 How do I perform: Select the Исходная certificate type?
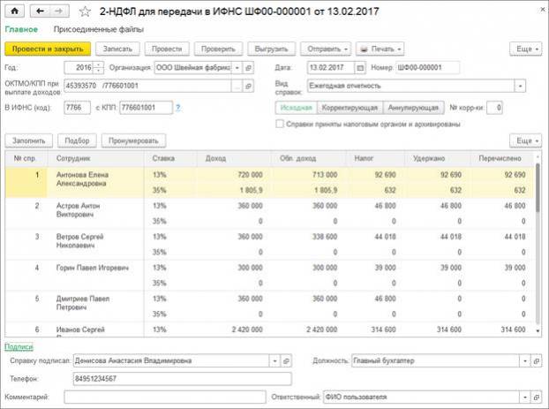(x=296, y=108)
